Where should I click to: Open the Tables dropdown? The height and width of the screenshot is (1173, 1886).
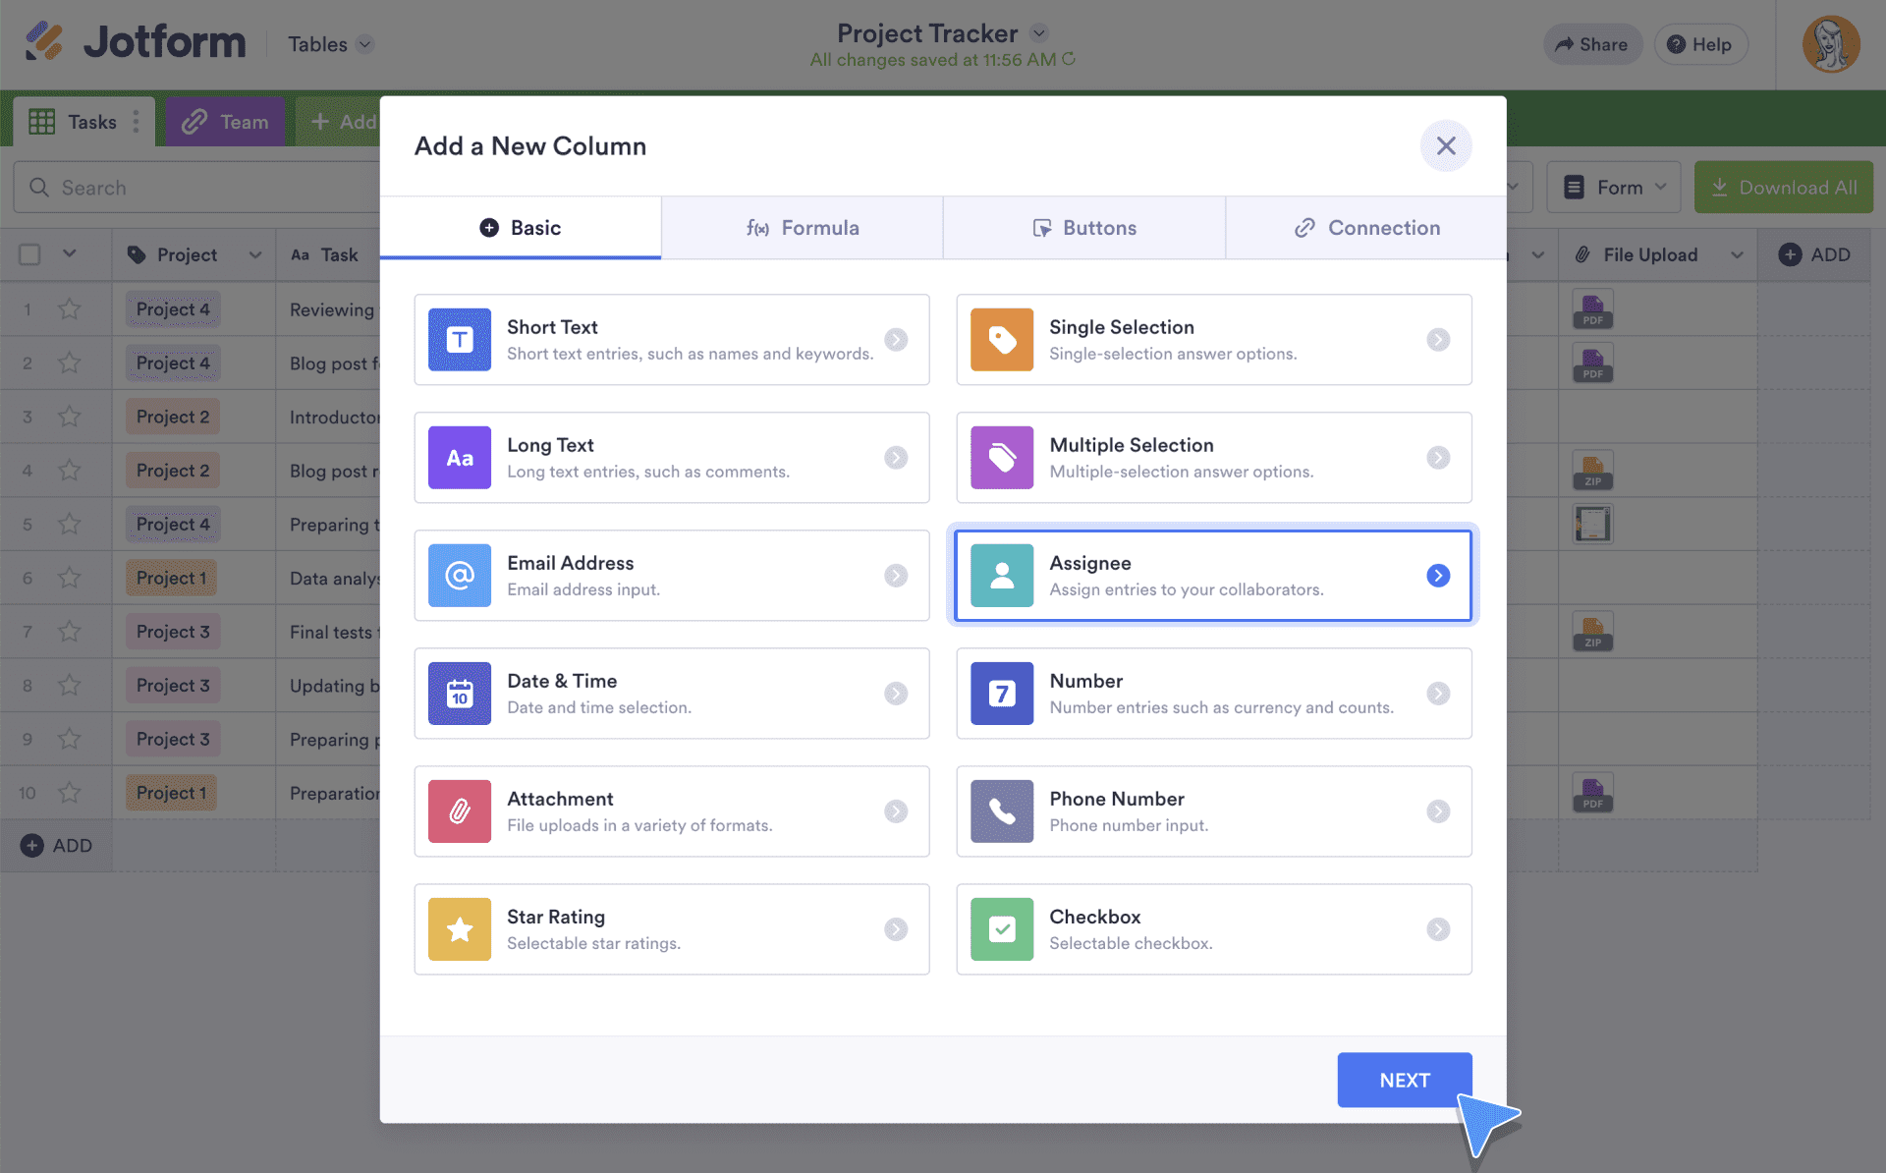click(x=330, y=43)
